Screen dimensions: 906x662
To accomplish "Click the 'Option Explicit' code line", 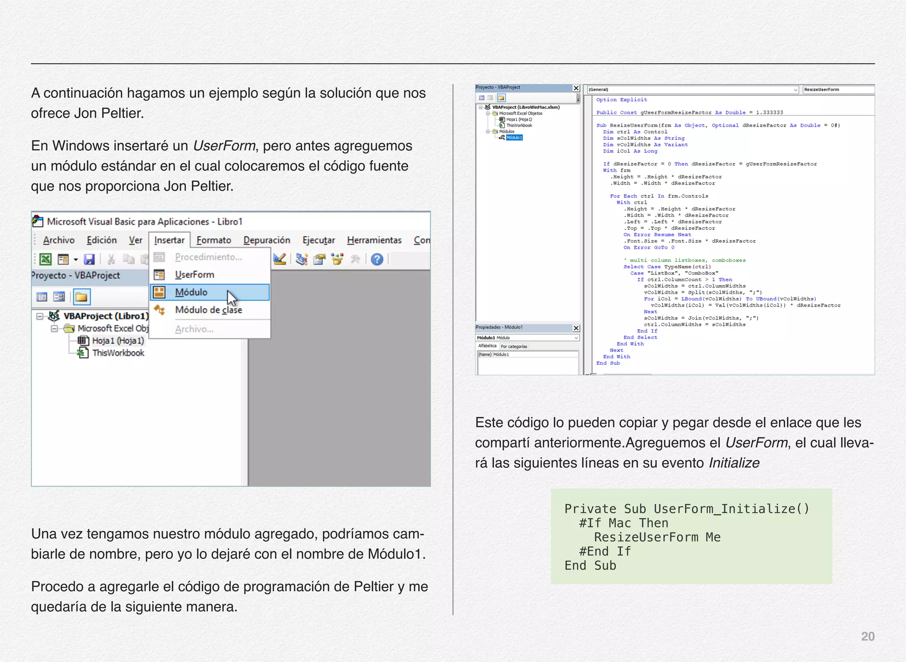I will click(622, 100).
